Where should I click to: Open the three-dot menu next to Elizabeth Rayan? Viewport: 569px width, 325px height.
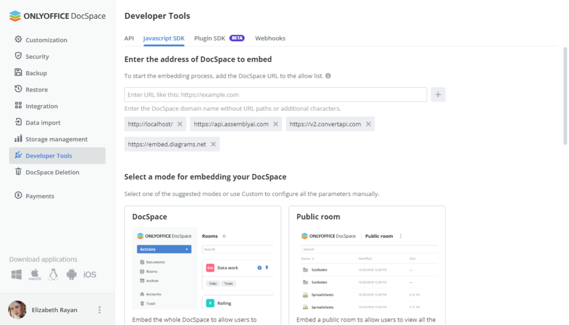pyautogui.click(x=99, y=309)
